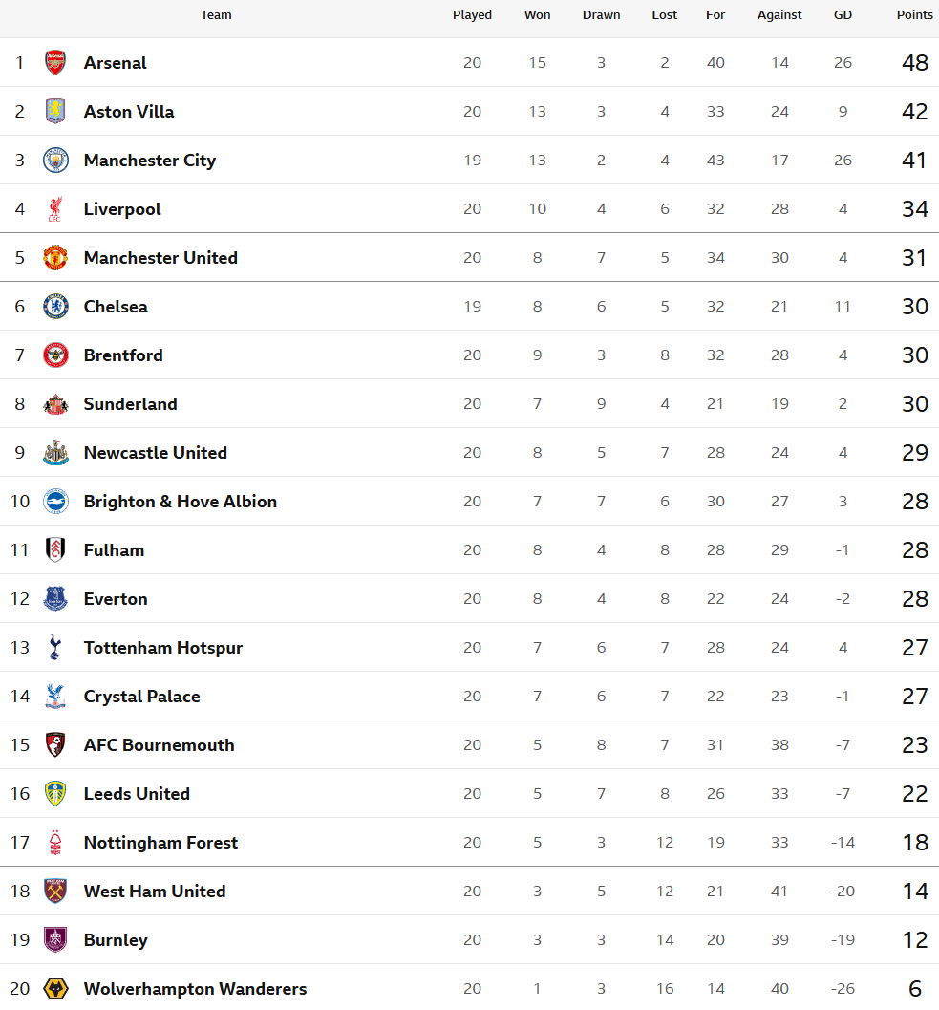Click the GD column header
This screenshot has width=939, height=1010.
coord(843,15)
